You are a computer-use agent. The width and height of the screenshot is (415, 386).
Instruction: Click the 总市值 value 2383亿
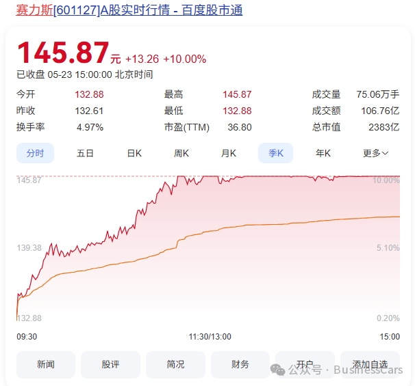(x=383, y=127)
